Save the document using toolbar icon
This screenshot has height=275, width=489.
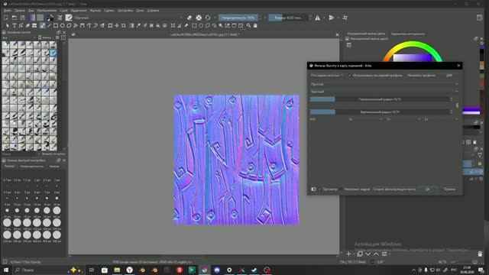[x=22, y=18]
